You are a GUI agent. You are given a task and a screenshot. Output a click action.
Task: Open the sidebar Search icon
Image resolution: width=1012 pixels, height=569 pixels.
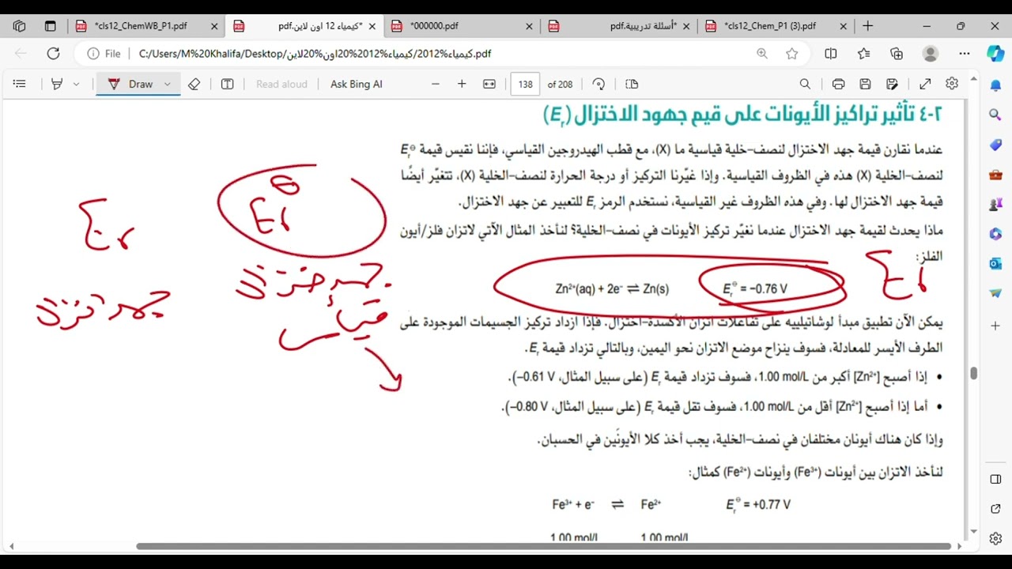tap(995, 115)
